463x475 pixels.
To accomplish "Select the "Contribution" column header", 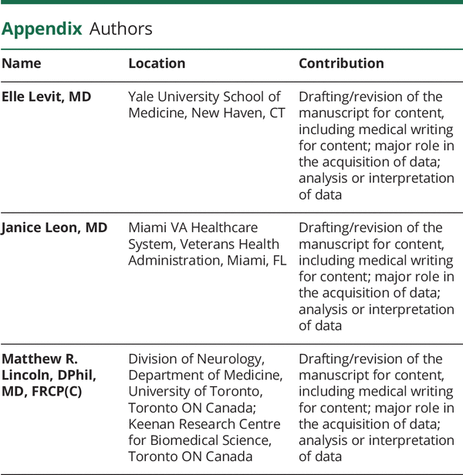I will 341,63.
